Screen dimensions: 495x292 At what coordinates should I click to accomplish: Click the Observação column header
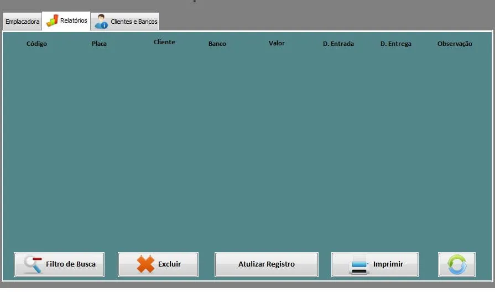[455, 44]
